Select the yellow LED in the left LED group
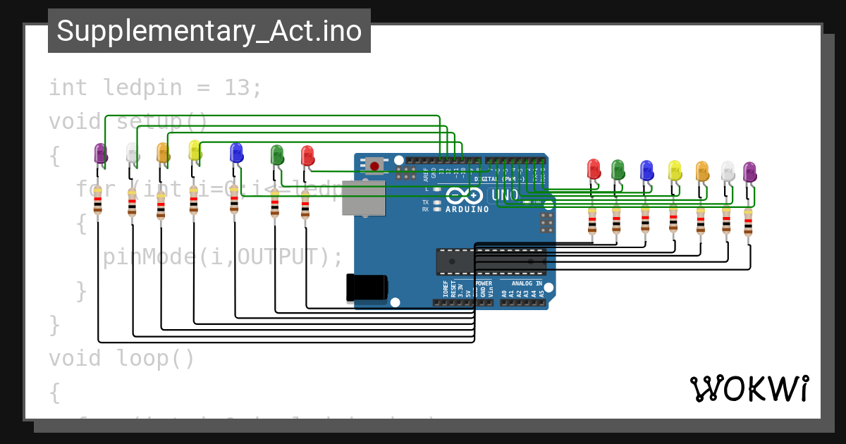The width and height of the screenshot is (846, 444). point(195,150)
